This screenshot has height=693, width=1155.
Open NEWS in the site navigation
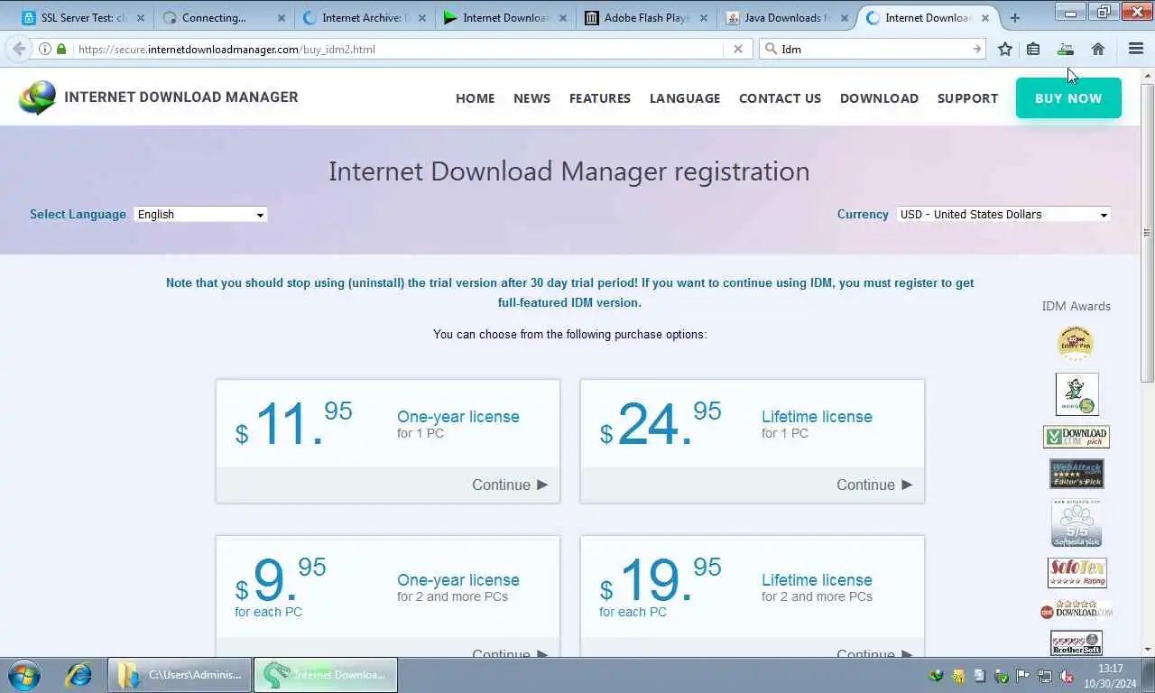(531, 98)
